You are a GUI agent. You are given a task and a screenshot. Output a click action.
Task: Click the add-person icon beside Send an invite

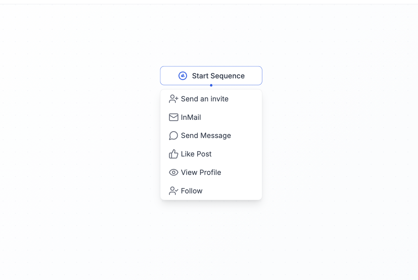pos(173,99)
